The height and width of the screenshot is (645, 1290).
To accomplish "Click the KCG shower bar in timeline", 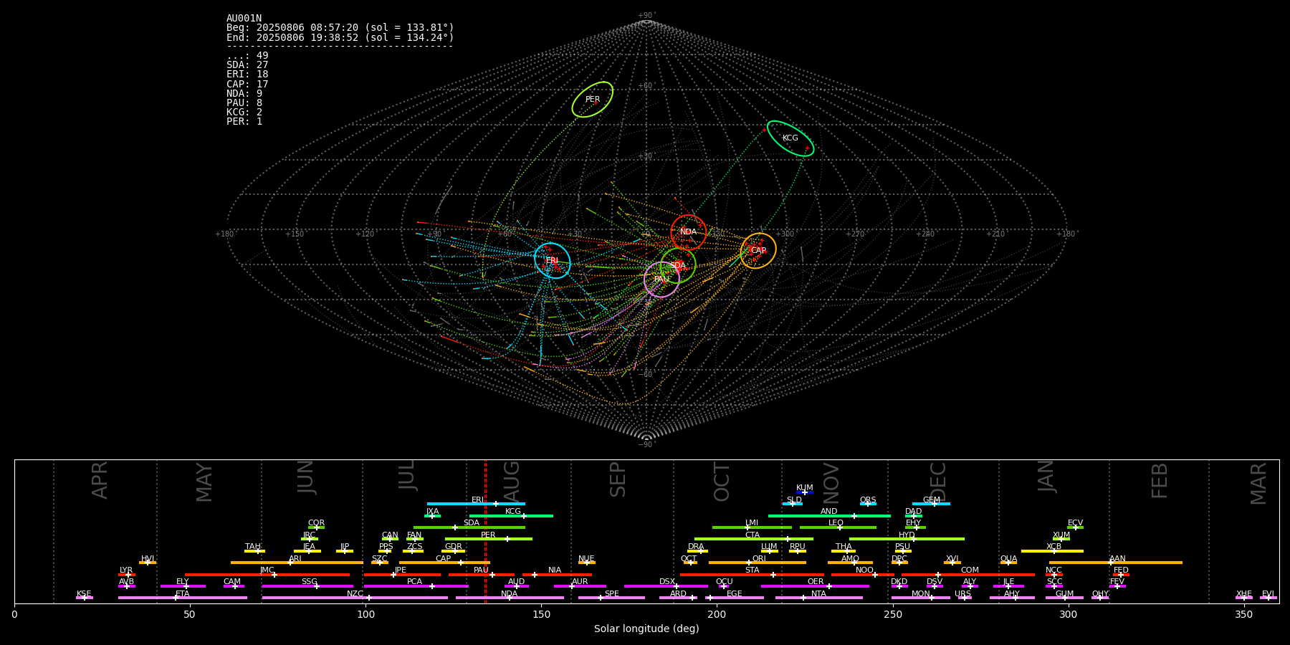I will pyautogui.click(x=511, y=515).
